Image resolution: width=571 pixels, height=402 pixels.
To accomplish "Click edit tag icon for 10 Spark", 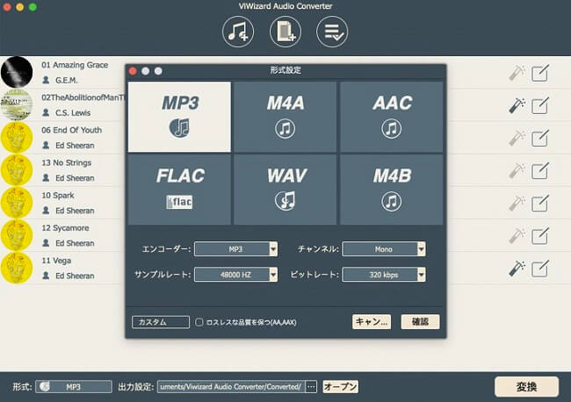I will coord(539,204).
